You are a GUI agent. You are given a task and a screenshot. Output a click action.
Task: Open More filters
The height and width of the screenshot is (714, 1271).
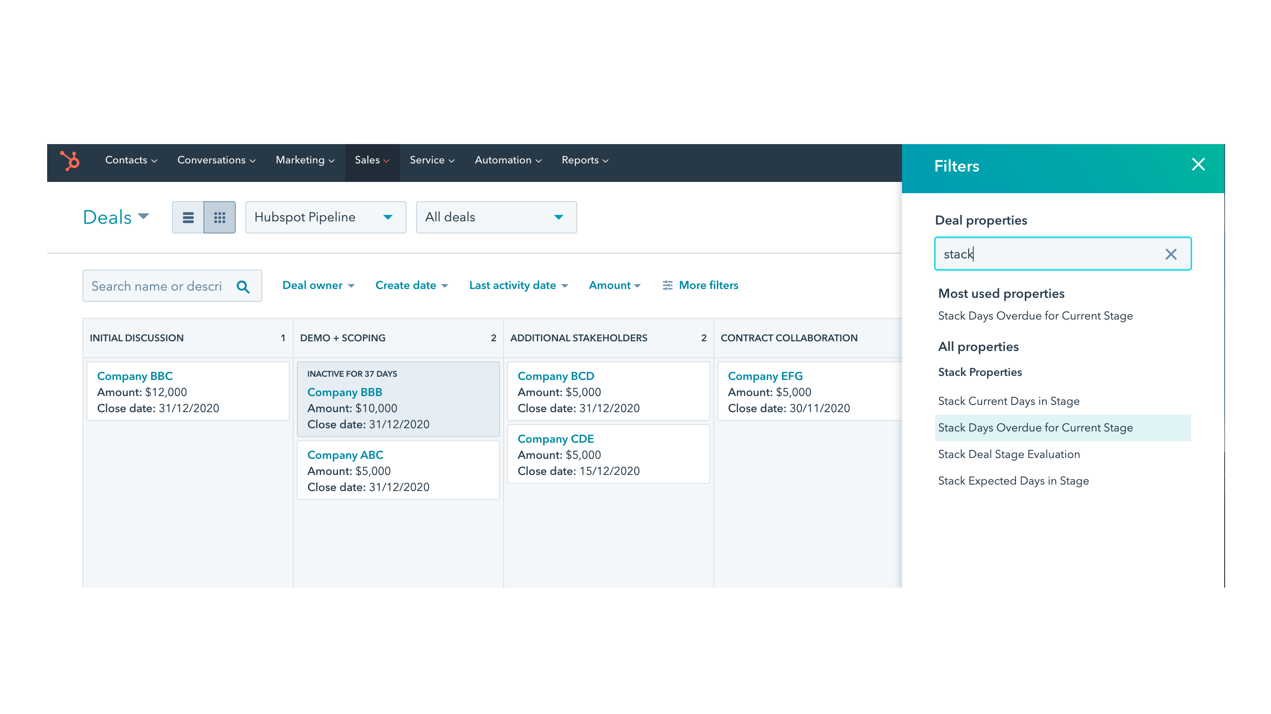click(709, 285)
